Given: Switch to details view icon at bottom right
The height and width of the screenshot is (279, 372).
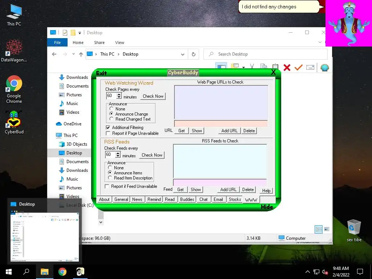Looking at the screenshot, I should (x=319, y=229).
